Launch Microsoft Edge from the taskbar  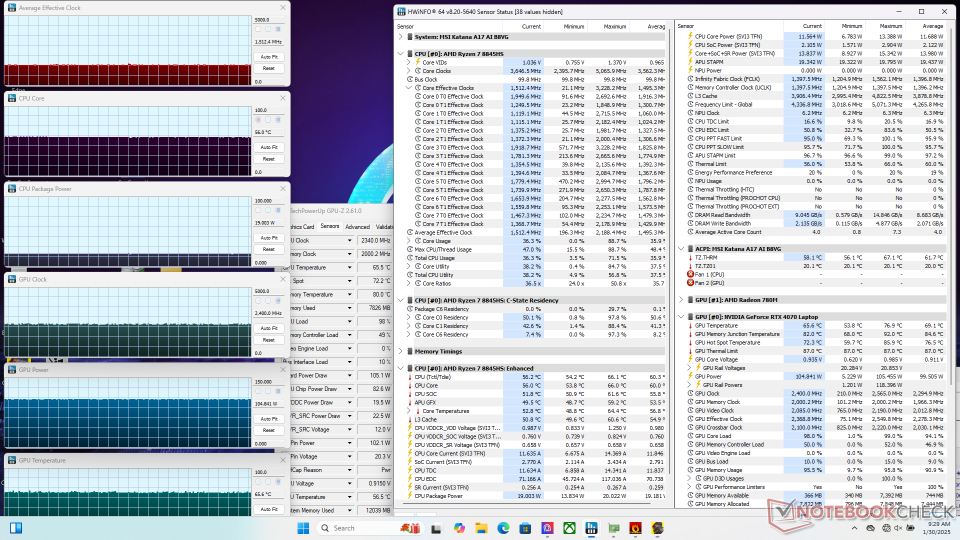pyautogui.click(x=503, y=528)
